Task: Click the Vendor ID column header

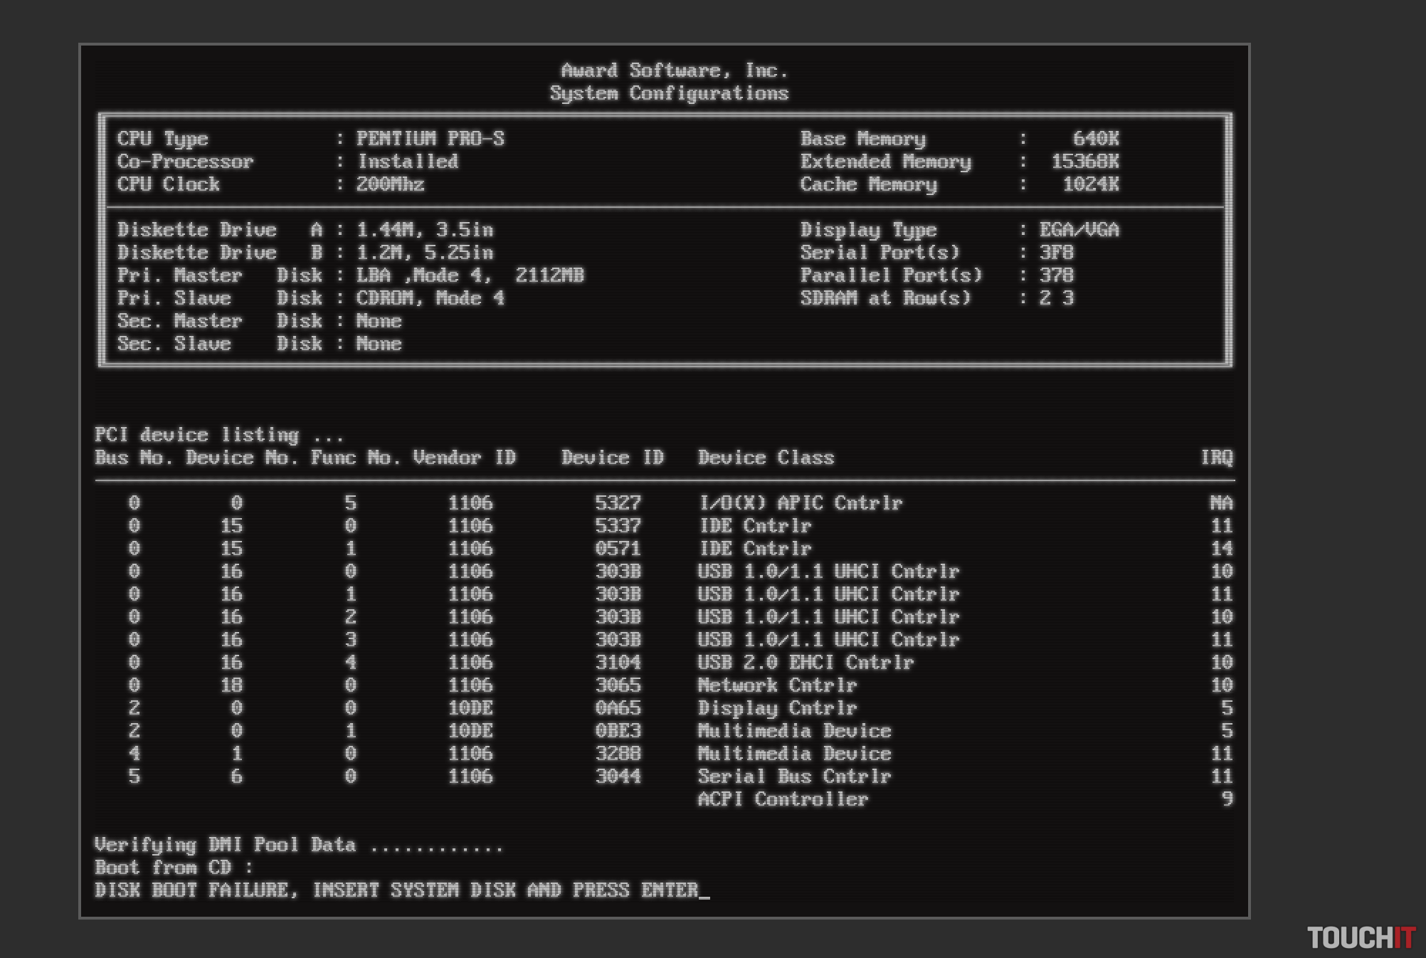Action: tap(464, 458)
